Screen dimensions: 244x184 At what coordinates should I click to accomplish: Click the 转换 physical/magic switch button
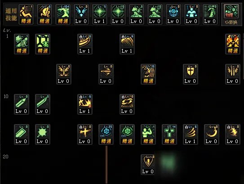[x=231, y=22]
